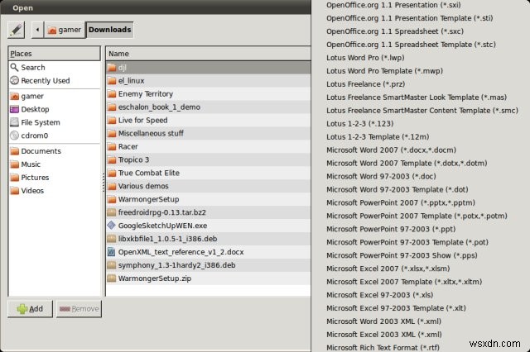This screenshot has height=352, width=530.
Task: Choose Microsoft Word 2003 XML (*.xml)
Action: (x=383, y=321)
